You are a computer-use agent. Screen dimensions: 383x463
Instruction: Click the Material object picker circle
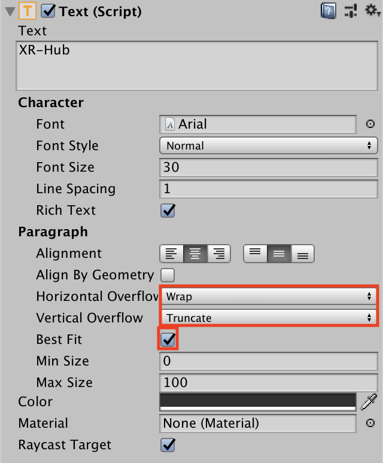click(x=370, y=424)
